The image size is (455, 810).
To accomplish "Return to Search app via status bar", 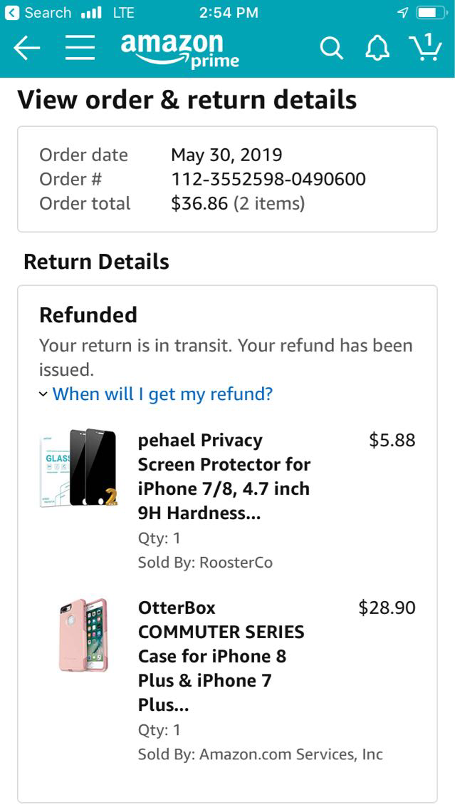I will pyautogui.click(x=38, y=13).
